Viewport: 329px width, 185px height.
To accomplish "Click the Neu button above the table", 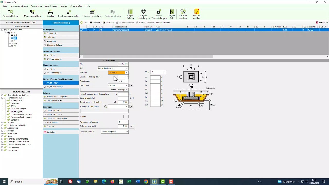I will (84, 23).
